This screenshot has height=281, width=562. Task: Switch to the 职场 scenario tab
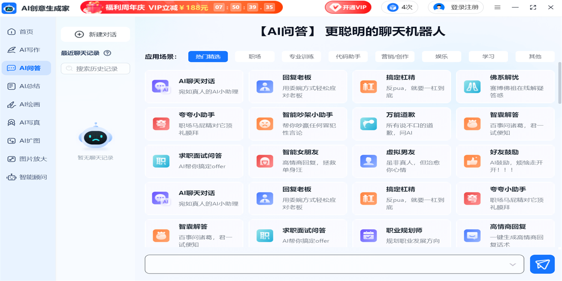[x=255, y=57]
